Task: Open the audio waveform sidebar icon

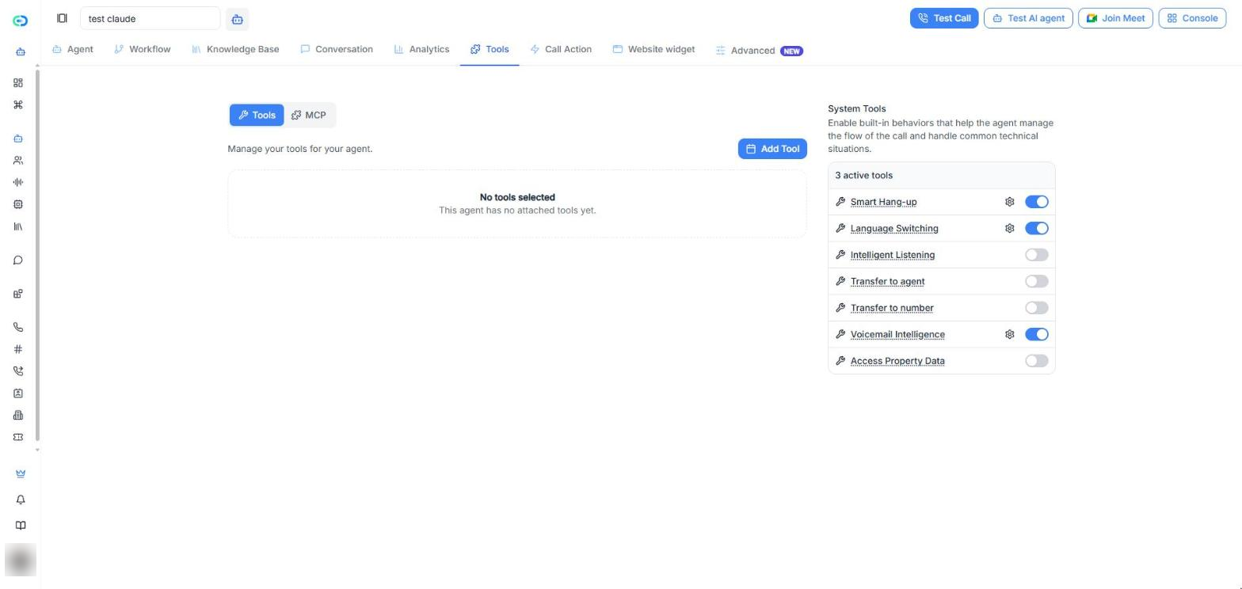Action: (x=18, y=182)
